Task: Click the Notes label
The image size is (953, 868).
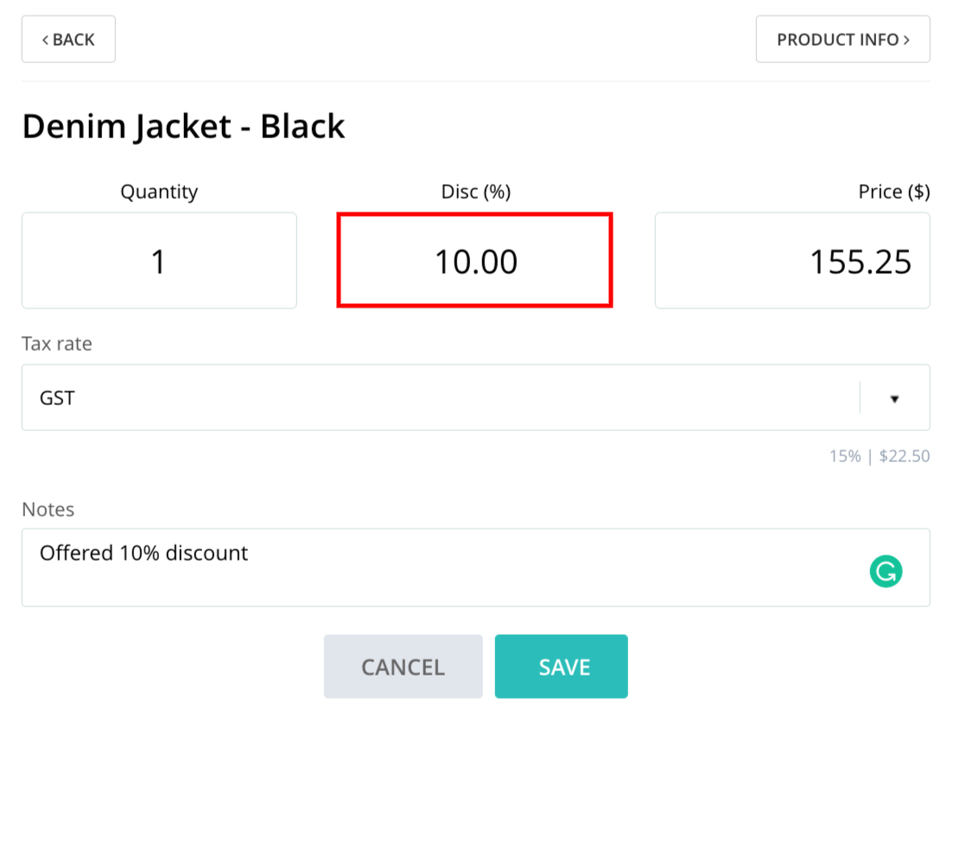Action: [x=48, y=509]
